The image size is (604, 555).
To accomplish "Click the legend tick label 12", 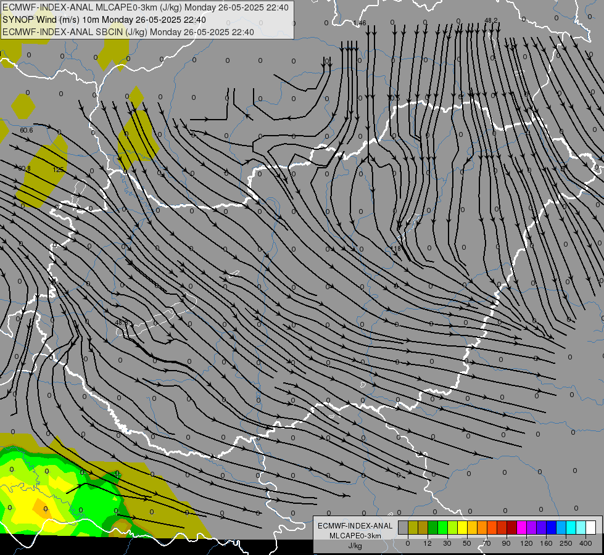I will click(428, 543).
